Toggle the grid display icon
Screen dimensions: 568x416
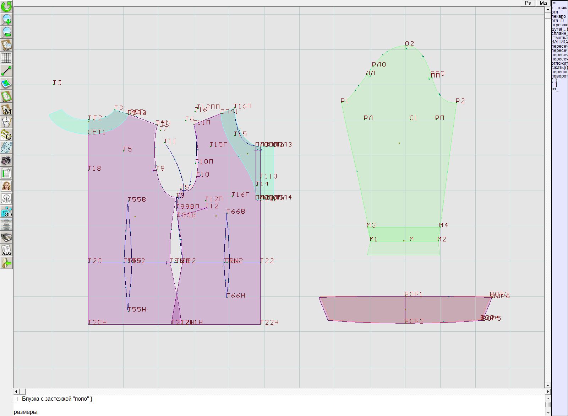(6, 58)
